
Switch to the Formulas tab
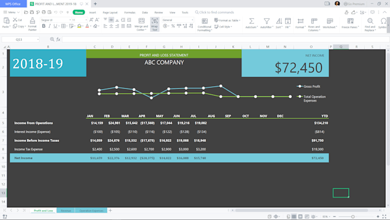tap(130, 13)
